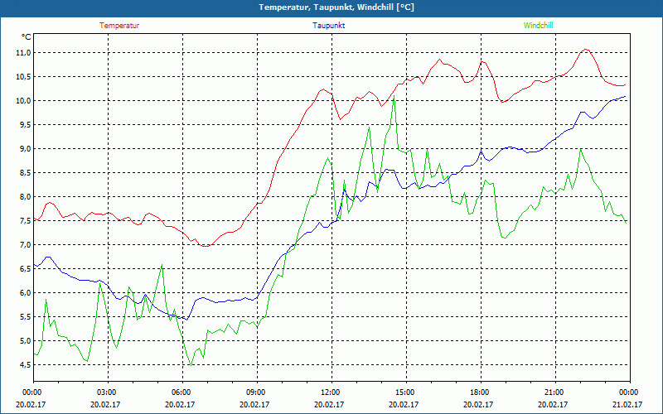Click the 5,0 y-axis value
This screenshot has height=414, width=663.
coord(26,341)
